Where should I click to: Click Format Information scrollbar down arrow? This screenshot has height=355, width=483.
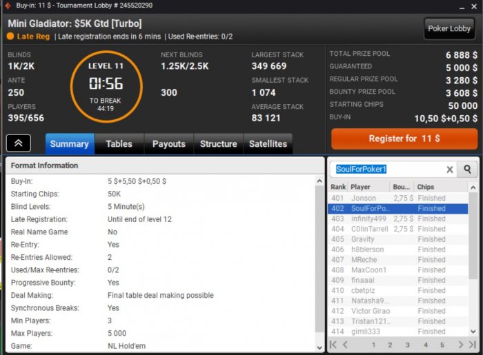point(319,347)
